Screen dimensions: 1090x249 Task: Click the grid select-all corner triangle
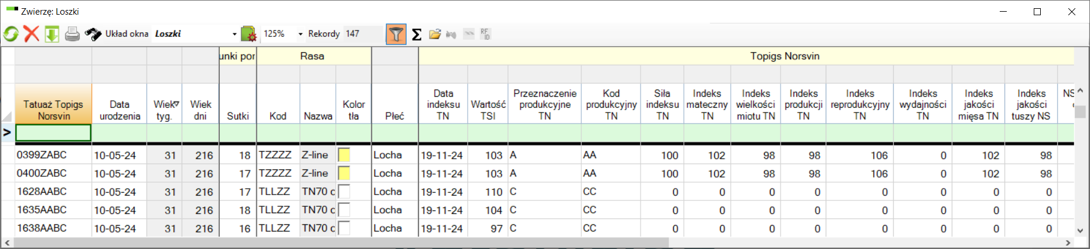click(x=7, y=116)
